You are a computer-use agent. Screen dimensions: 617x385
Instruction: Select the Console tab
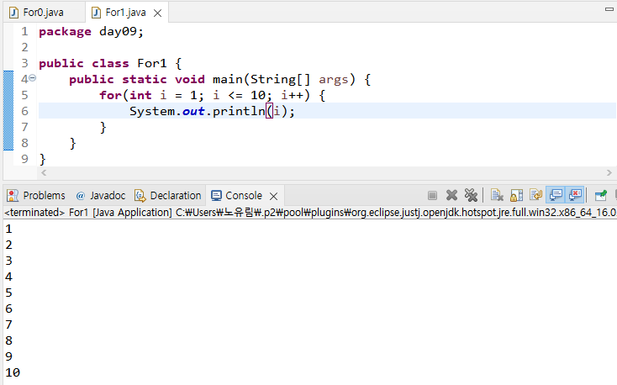click(244, 195)
